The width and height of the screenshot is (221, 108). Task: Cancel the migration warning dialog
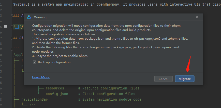(163, 79)
